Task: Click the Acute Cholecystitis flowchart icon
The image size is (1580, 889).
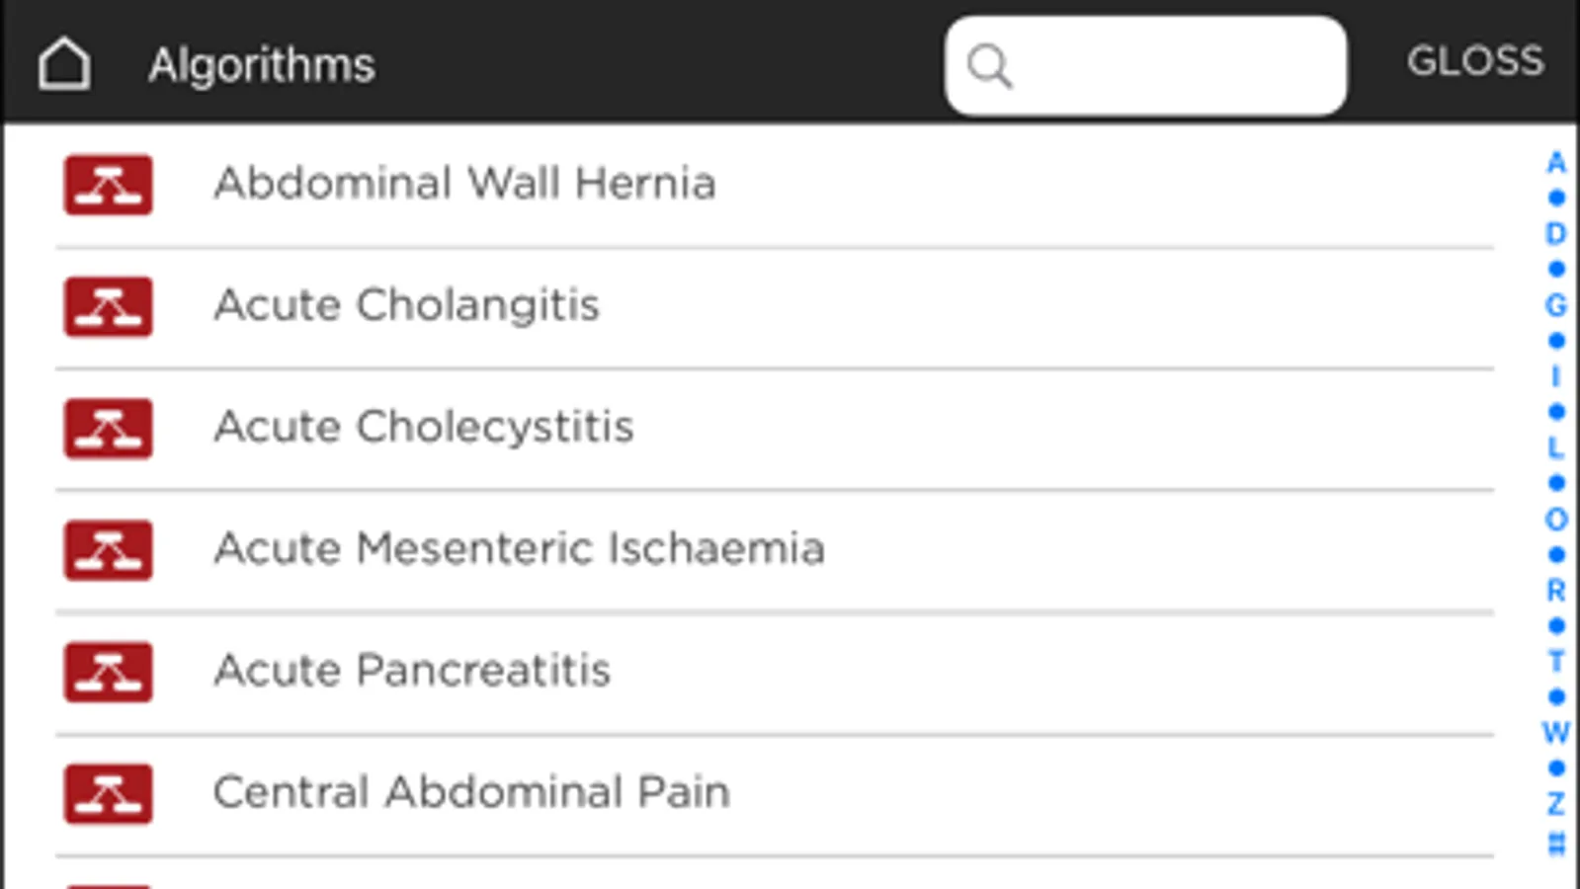Action: tap(109, 428)
